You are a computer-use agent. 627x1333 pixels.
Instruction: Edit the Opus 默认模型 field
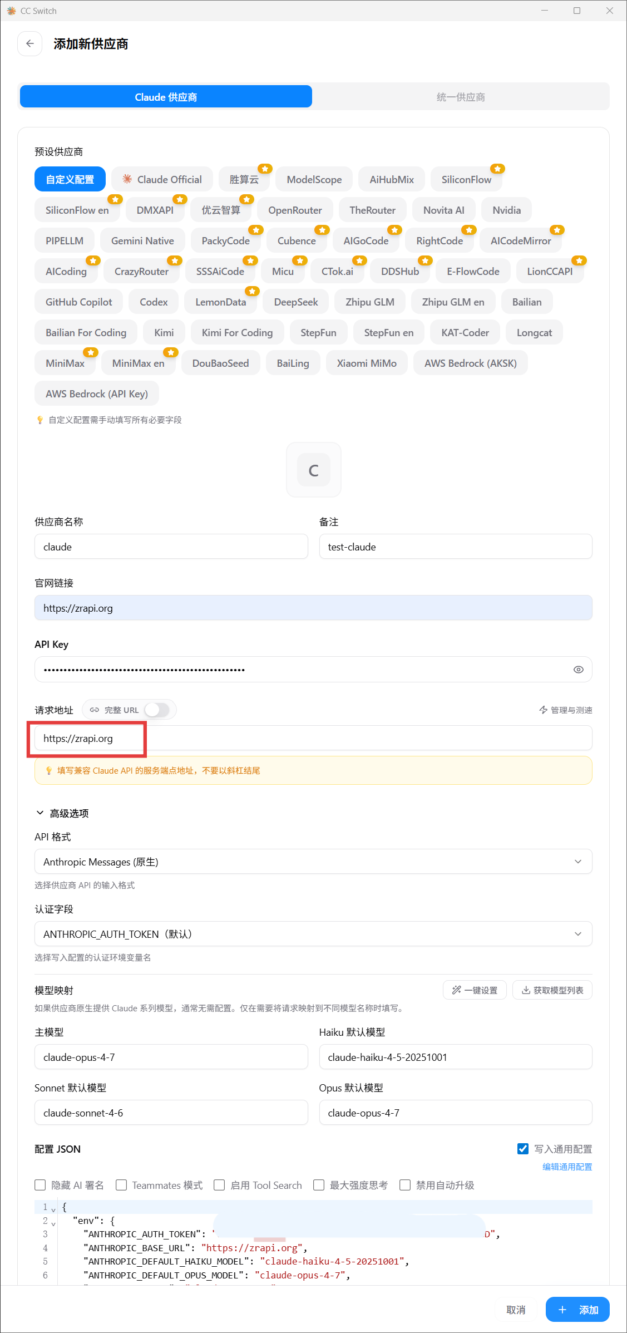tap(456, 1113)
